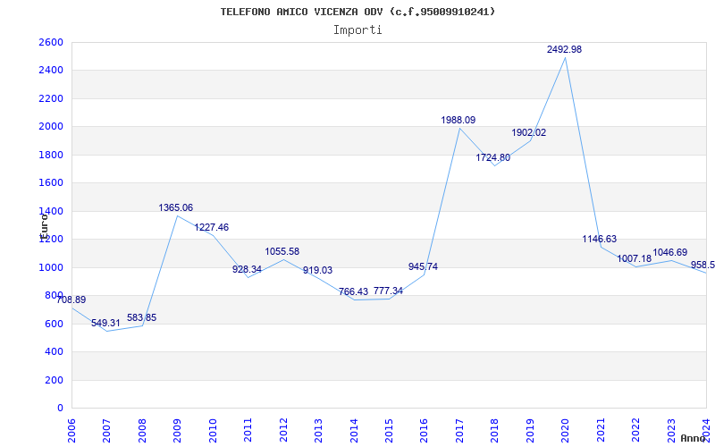Click the 2200 y-axis tick label
Viewport: 715px width, 447px height.
tap(52, 98)
